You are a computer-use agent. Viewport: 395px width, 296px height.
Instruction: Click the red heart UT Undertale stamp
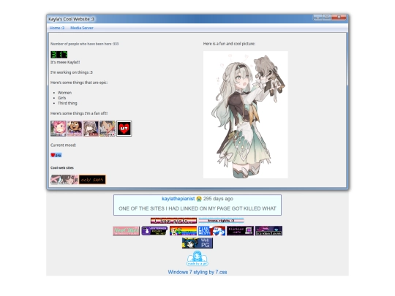[x=124, y=129]
